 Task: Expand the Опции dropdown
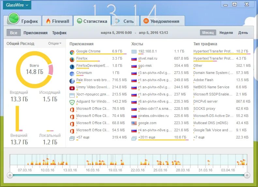55,43
